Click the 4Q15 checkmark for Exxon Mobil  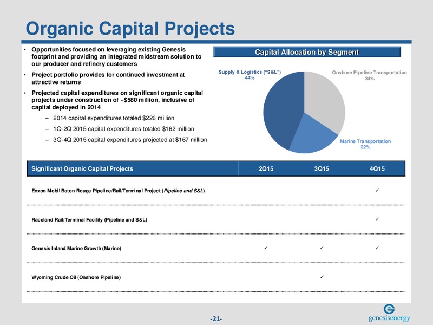pos(377,190)
